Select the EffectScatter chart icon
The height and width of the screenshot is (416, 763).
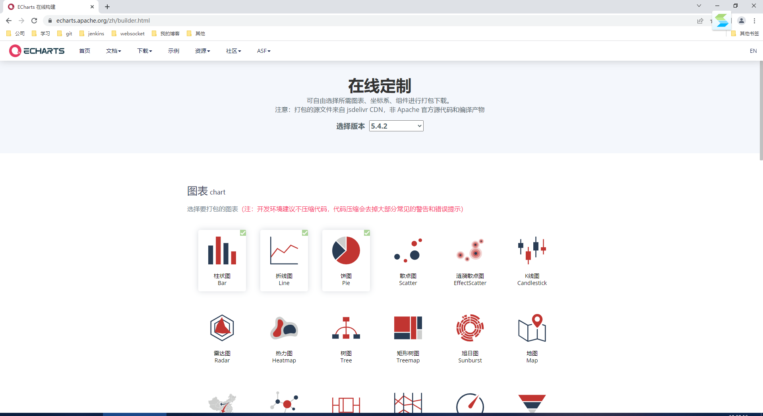click(470, 250)
